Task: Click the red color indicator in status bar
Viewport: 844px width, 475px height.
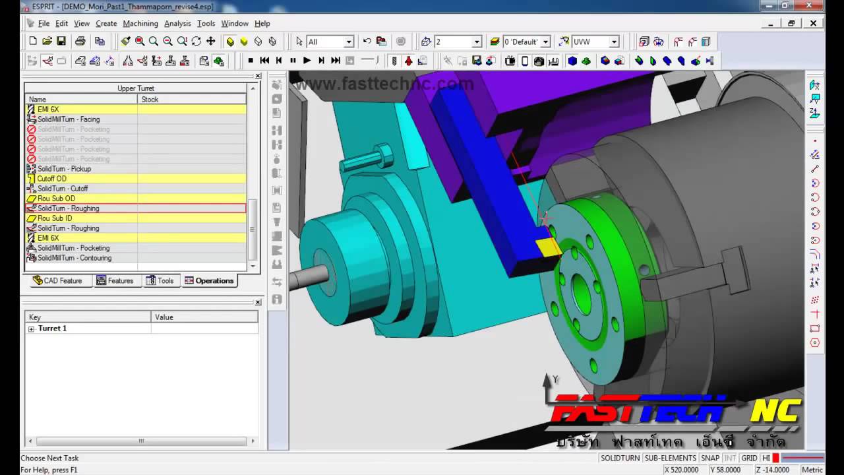Action: pos(775,458)
